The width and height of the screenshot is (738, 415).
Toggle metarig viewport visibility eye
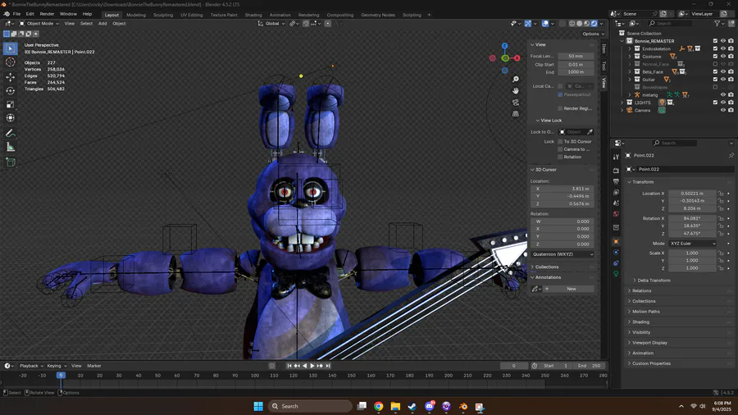coord(723,94)
